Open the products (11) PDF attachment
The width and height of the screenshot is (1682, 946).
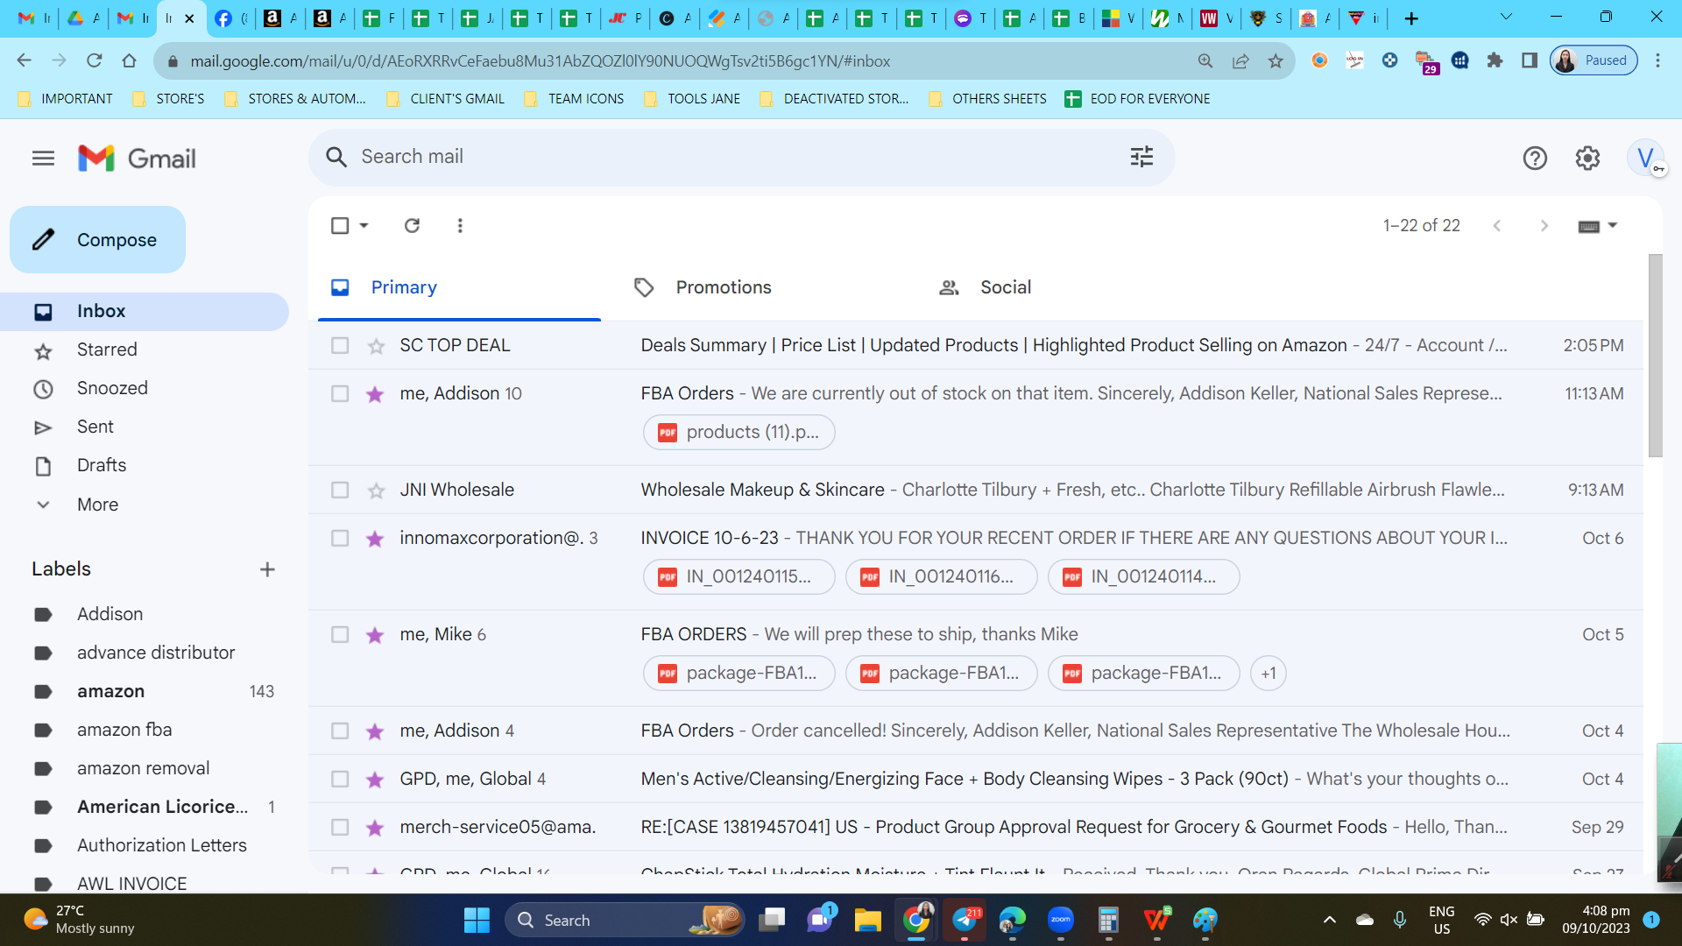tap(739, 432)
